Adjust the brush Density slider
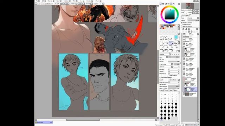The image size is (225, 126). click(174, 62)
